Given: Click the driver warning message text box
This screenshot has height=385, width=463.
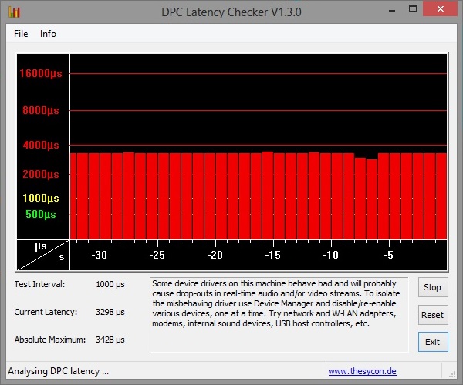Looking at the screenshot, I should (279, 315).
